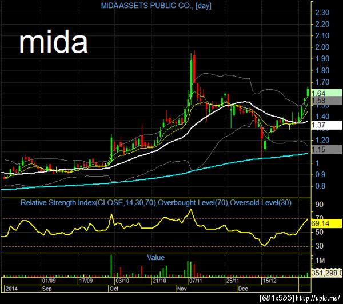Click the MIDAASSETS PUBLIC CO., [day] chart title
Viewport: 343px width, 304px height.
tap(156, 6)
